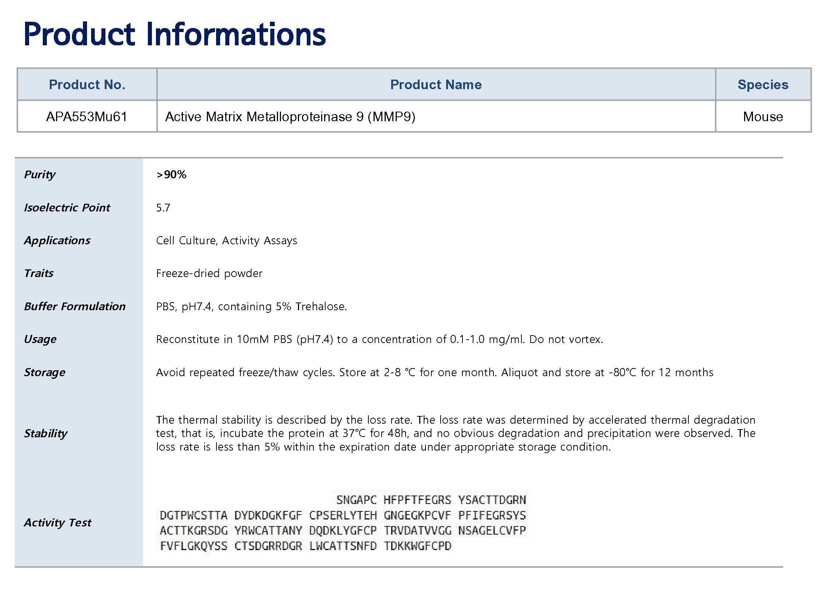This screenshot has height=609, width=823.
Task: Click the loss rate less than 5% line
Action: (x=383, y=447)
